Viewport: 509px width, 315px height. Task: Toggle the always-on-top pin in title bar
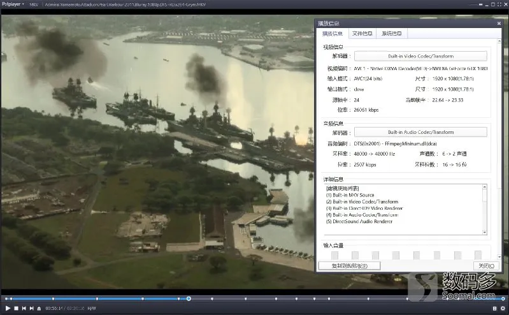click(480, 4)
